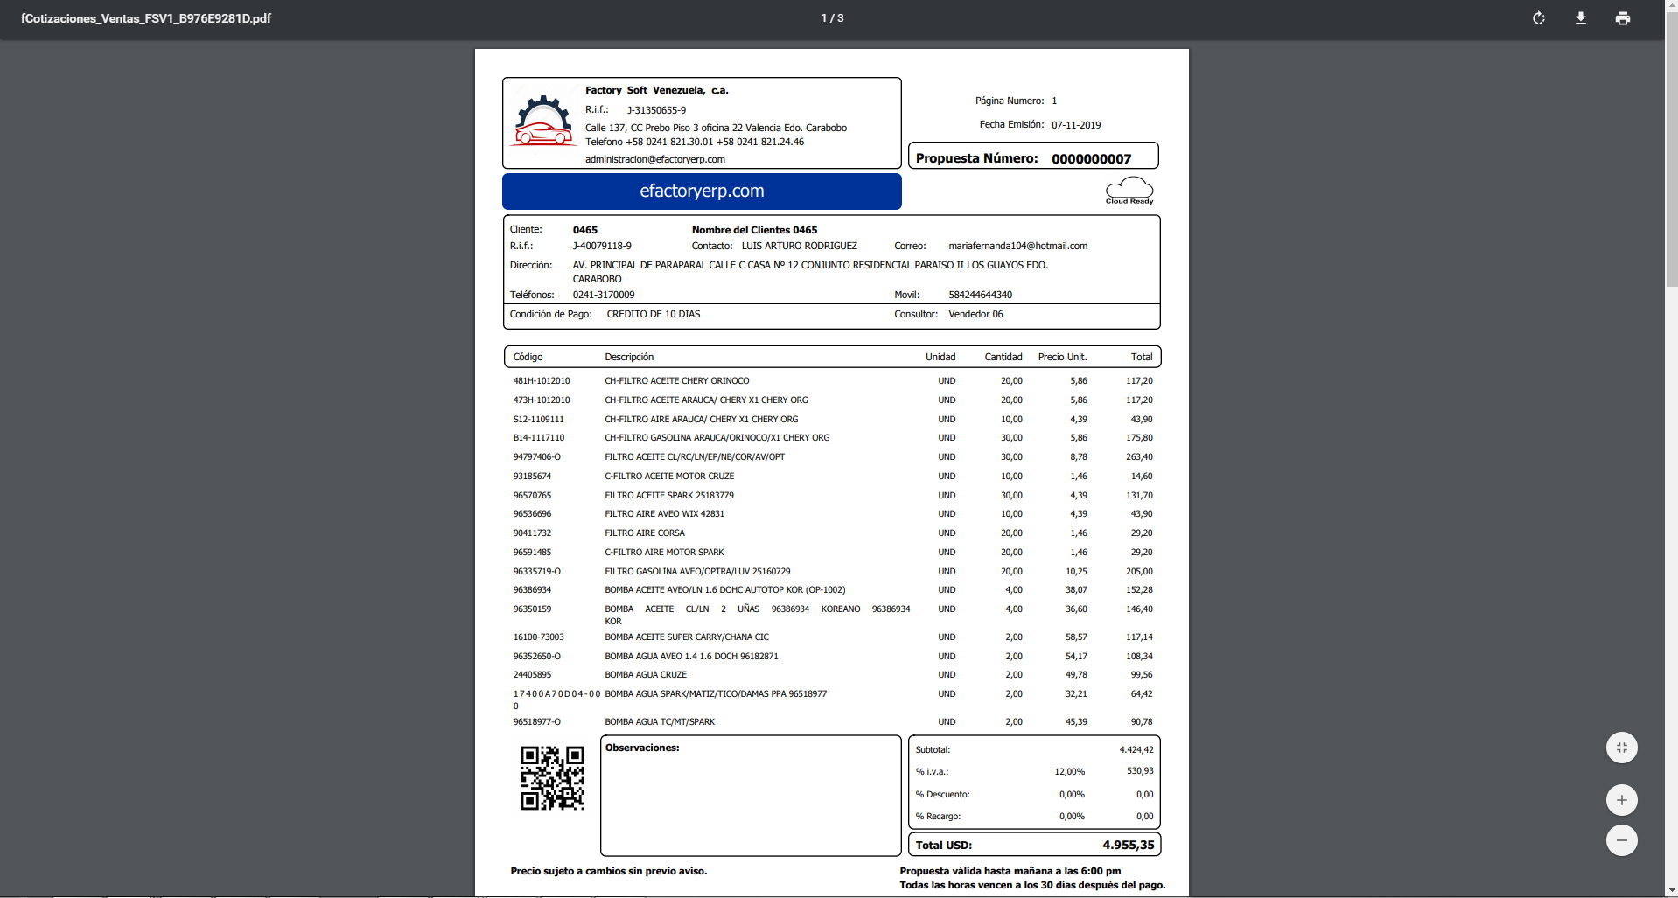The width and height of the screenshot is (1678, 898).
Task: Click Total USD amount 4.955,35
Action: coord(1129,845)
